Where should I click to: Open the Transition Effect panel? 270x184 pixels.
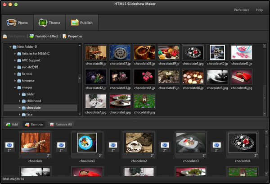pyautogui.click(x=44, y=36)
